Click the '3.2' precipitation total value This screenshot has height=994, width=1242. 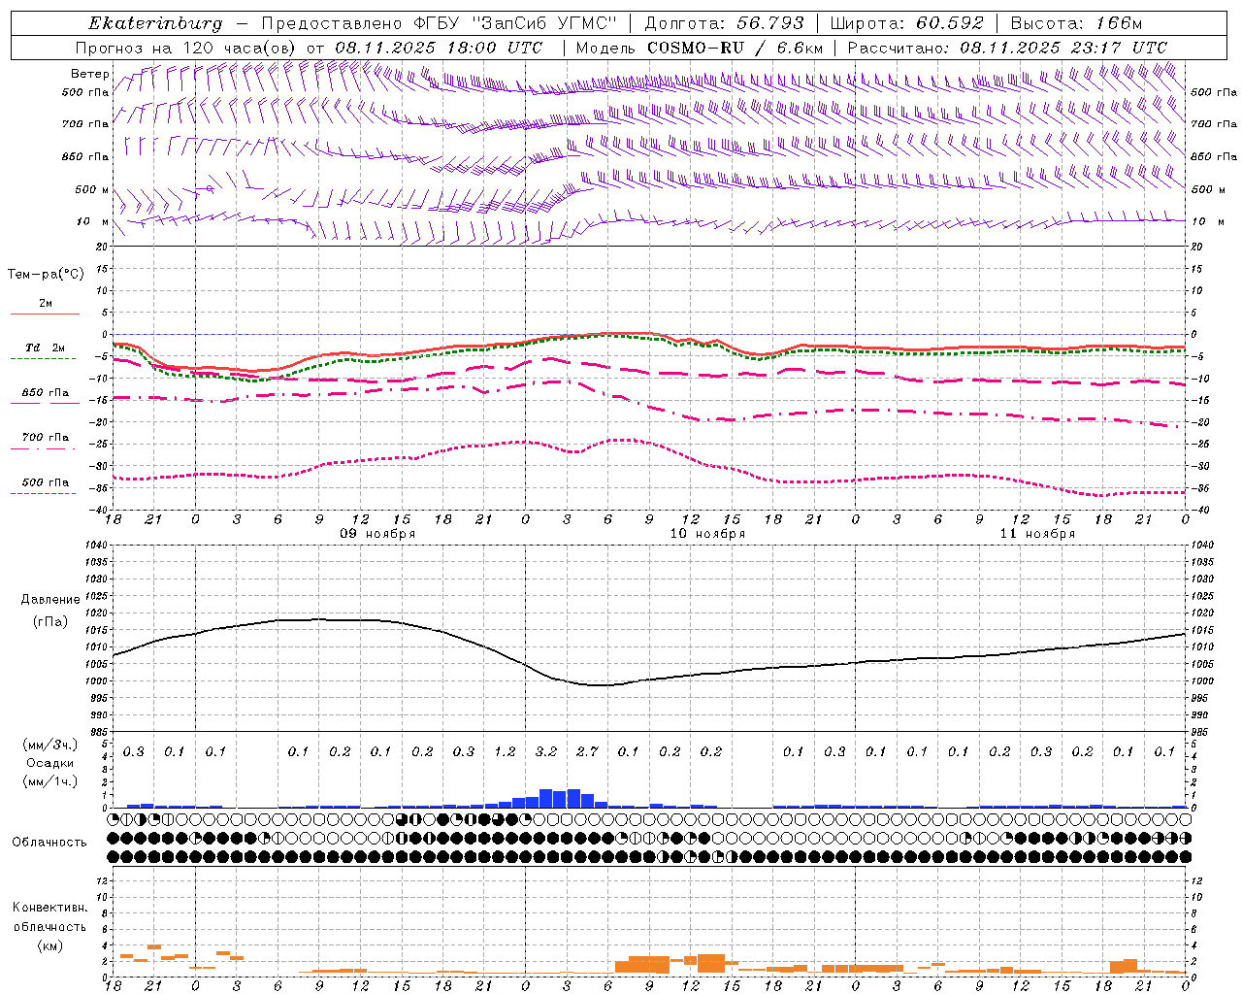(546, 752)
